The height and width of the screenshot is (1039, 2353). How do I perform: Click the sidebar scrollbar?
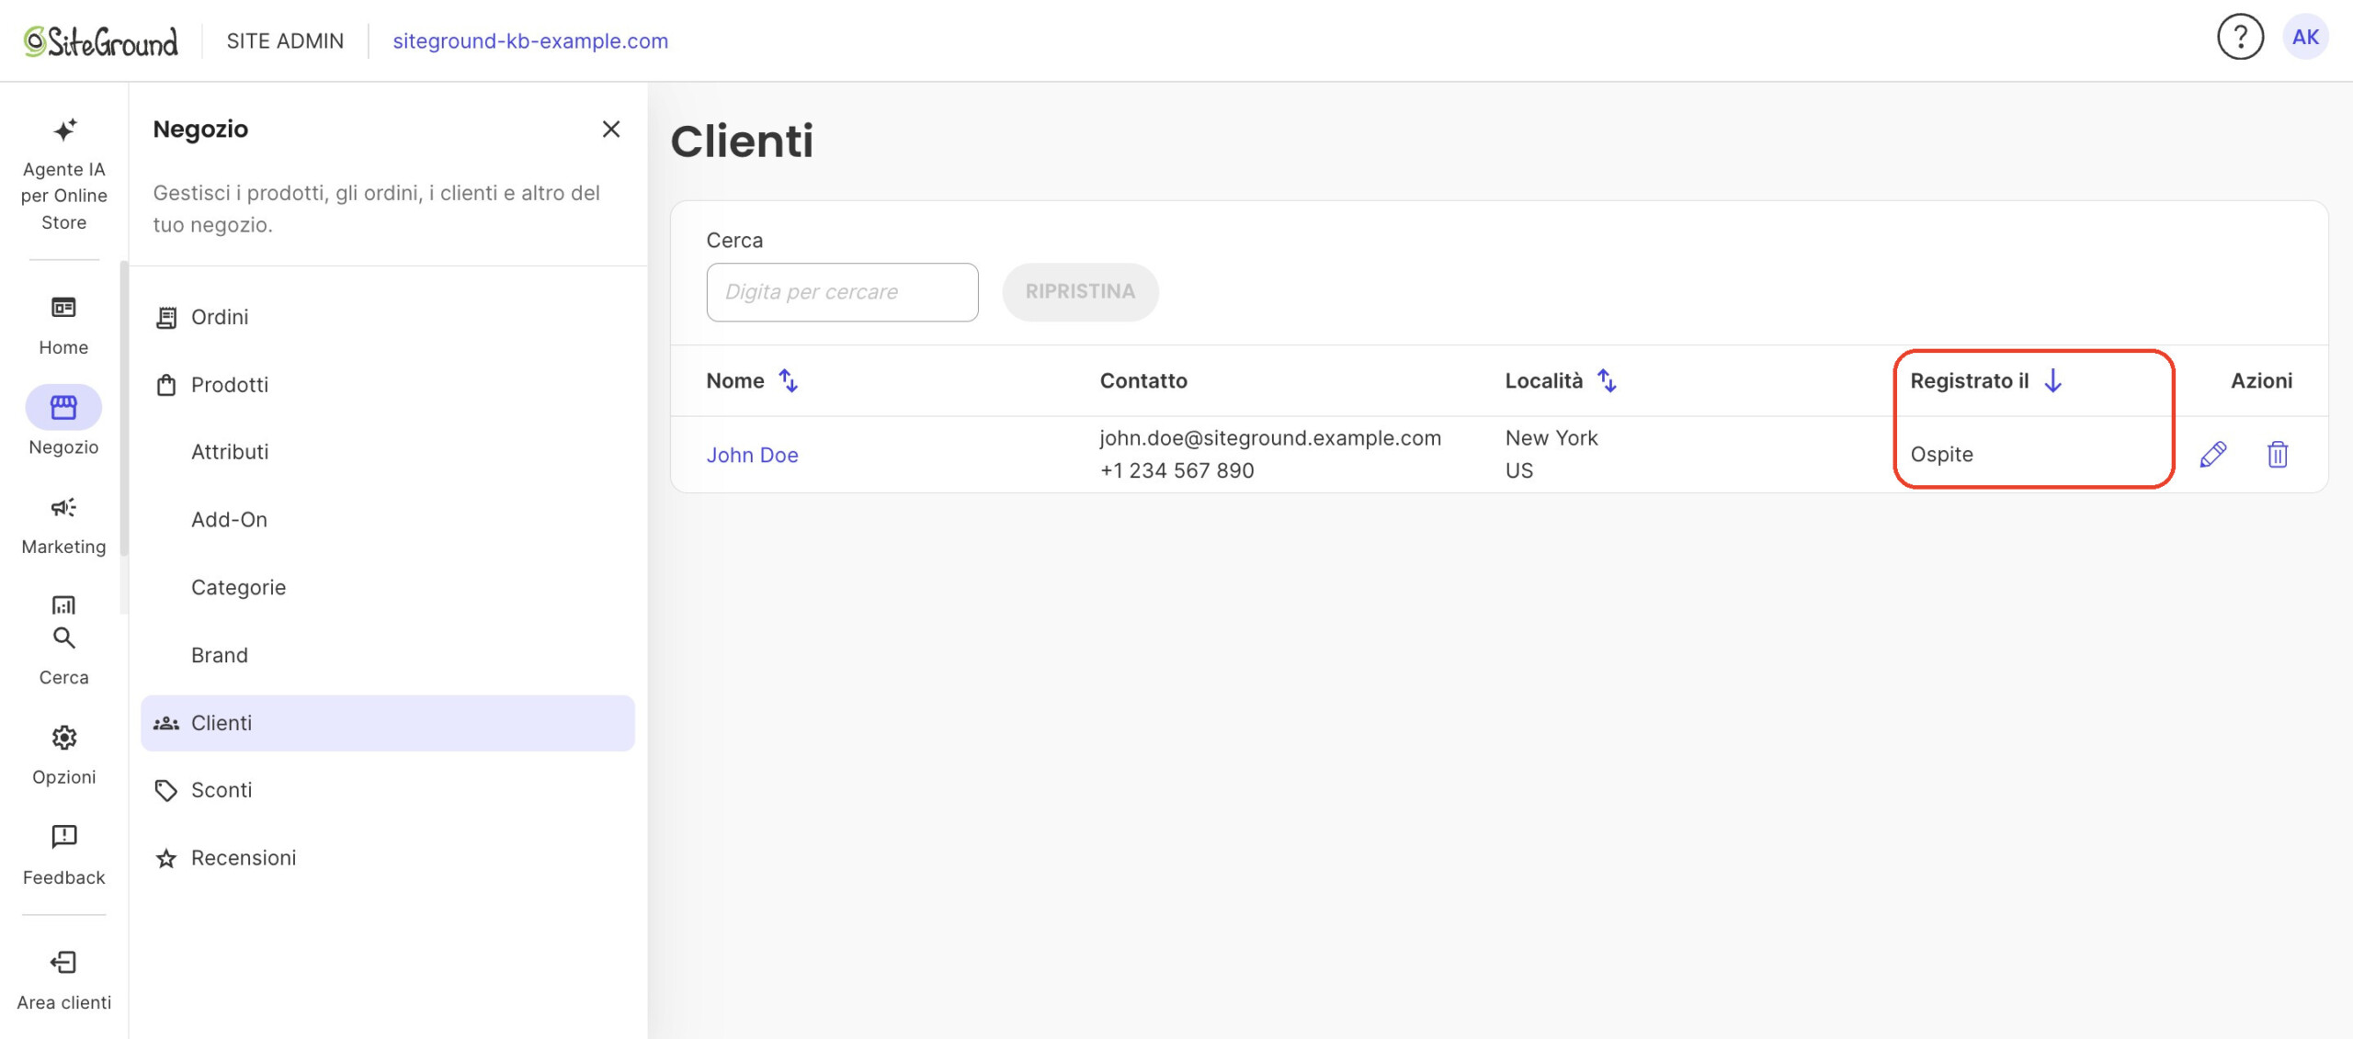[x=123, y=409]
